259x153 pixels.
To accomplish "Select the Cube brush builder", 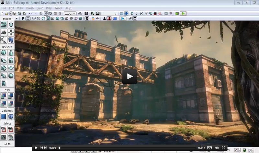I will [x=4, y=53].
